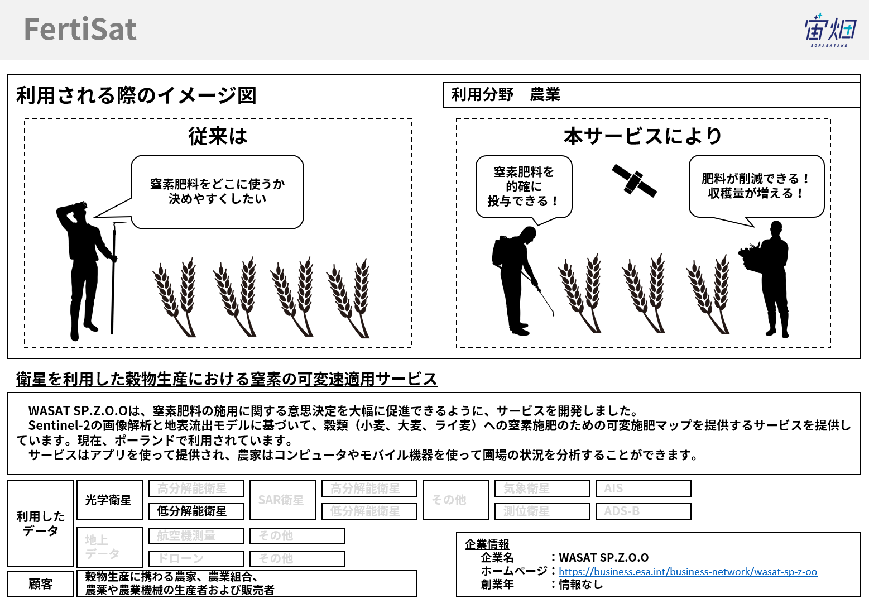Image resolution: width=869 pixels, height=603 pixels.
Task: Select the greyed-out ドローン box
Action: pos(196,559)
